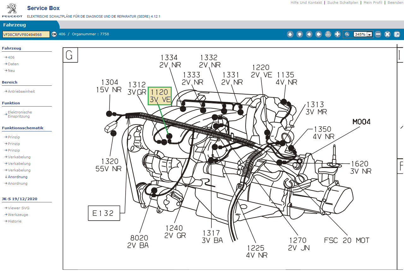404x272 pixels.
Task: Zoom in using the plus icon
Action: click(337, 34)
